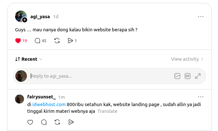Attach an image to the reply
The height and width of the screenshot is (131, 218).
coord(177,76)
